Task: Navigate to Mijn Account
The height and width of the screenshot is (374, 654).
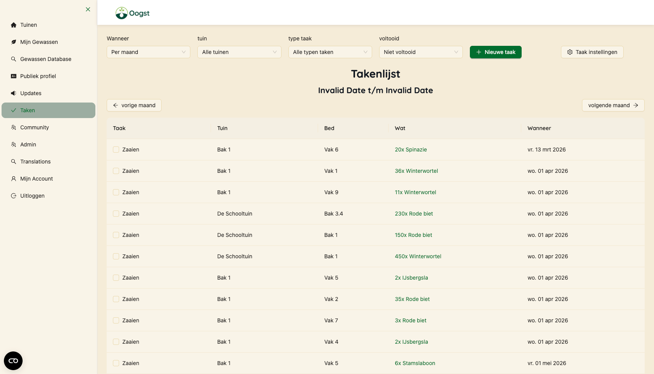Action: click(48, 179)
